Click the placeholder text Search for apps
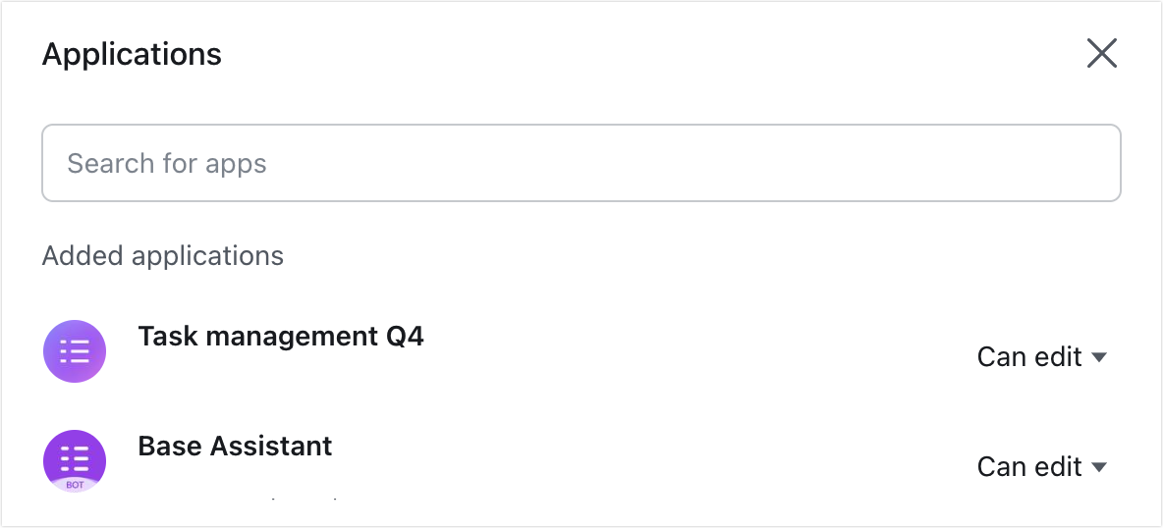 coord(167,163)
